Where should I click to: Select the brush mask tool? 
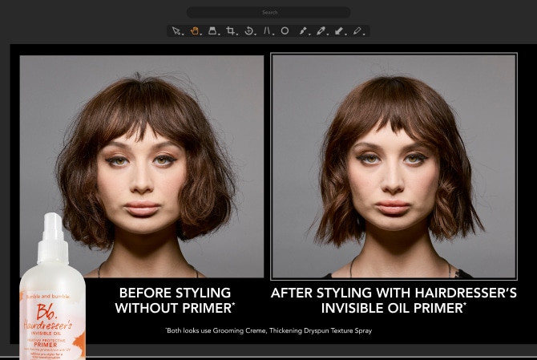pos(303,31)
